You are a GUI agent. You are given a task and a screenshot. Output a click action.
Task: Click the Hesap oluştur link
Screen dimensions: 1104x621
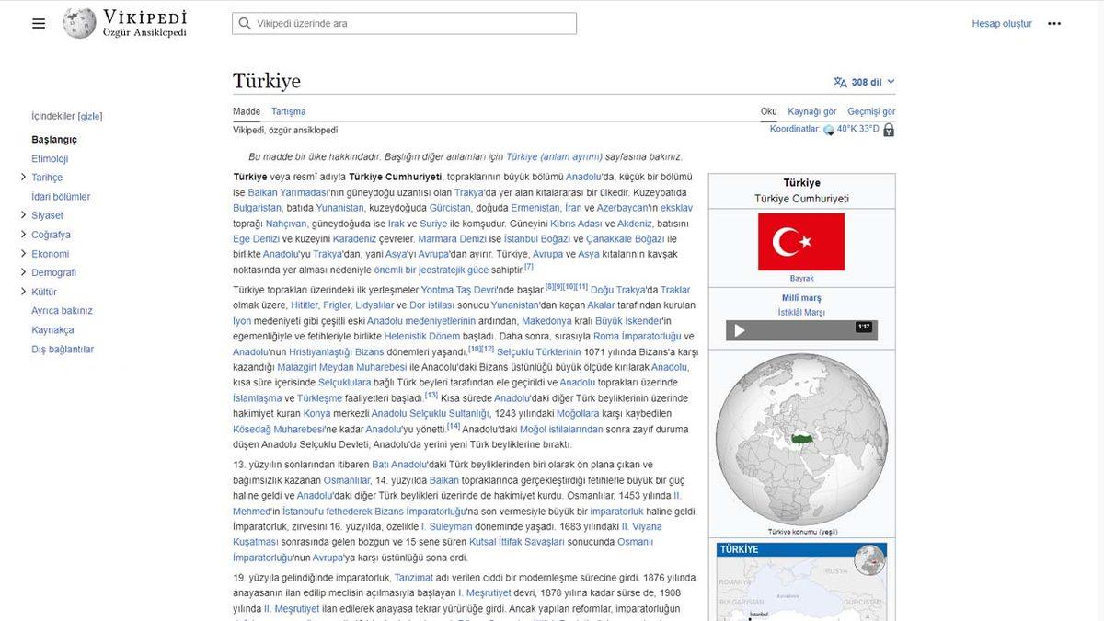pos(1002,24)
